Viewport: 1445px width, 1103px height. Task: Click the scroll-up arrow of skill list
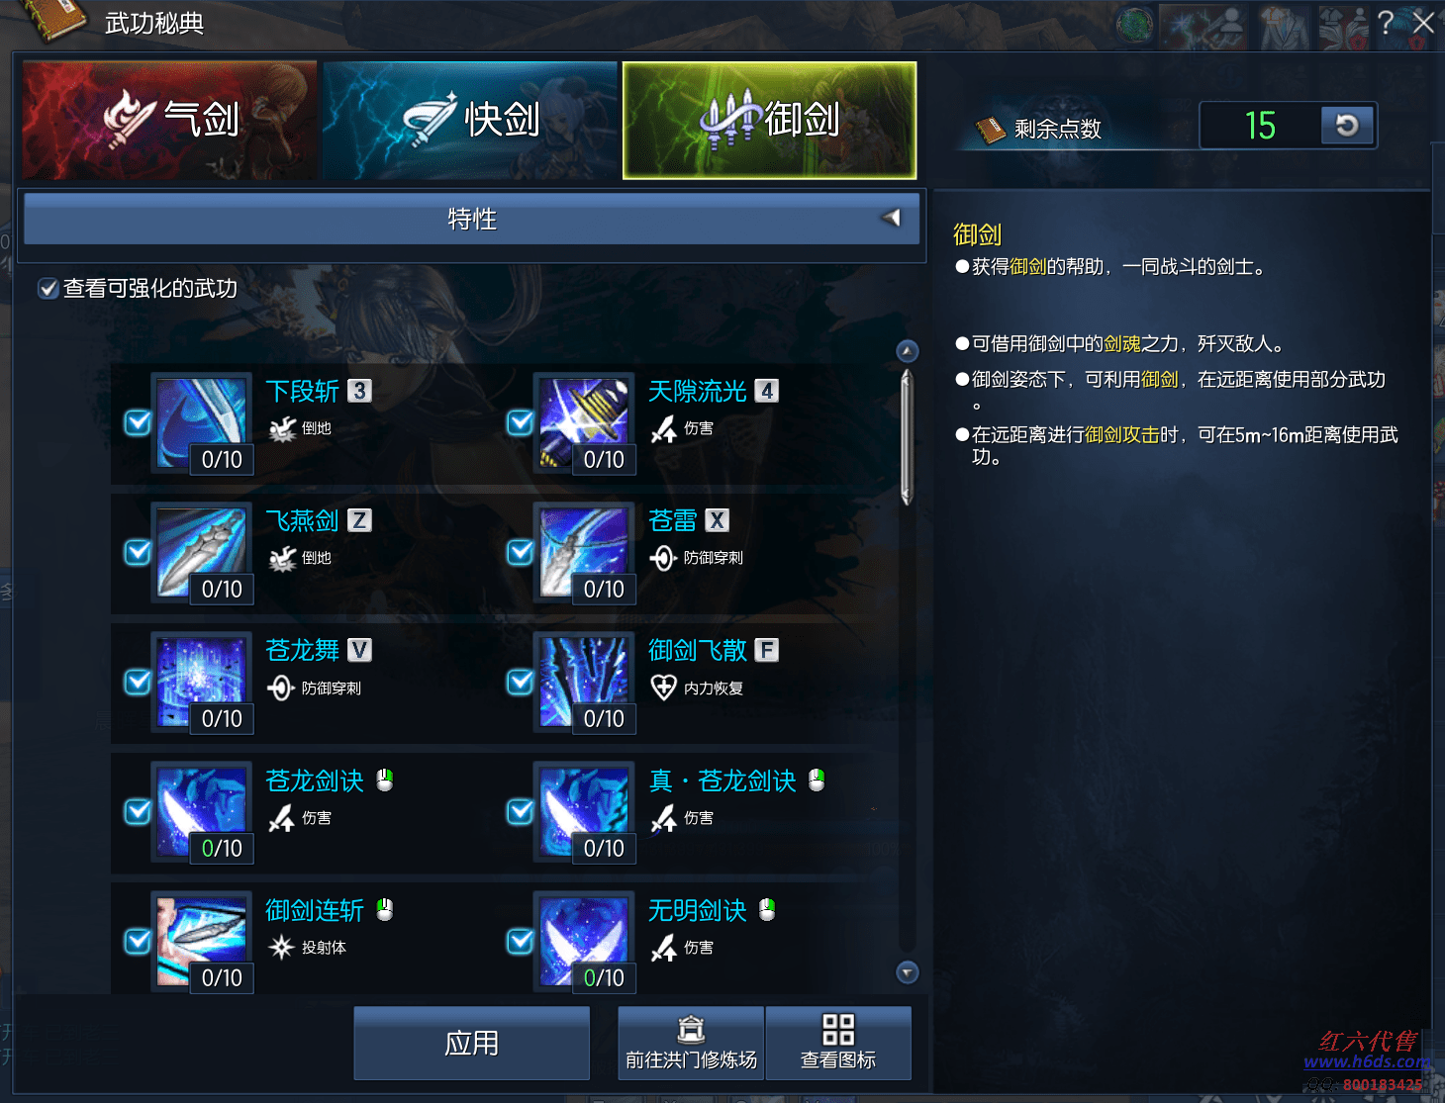[x=907, y=351]
